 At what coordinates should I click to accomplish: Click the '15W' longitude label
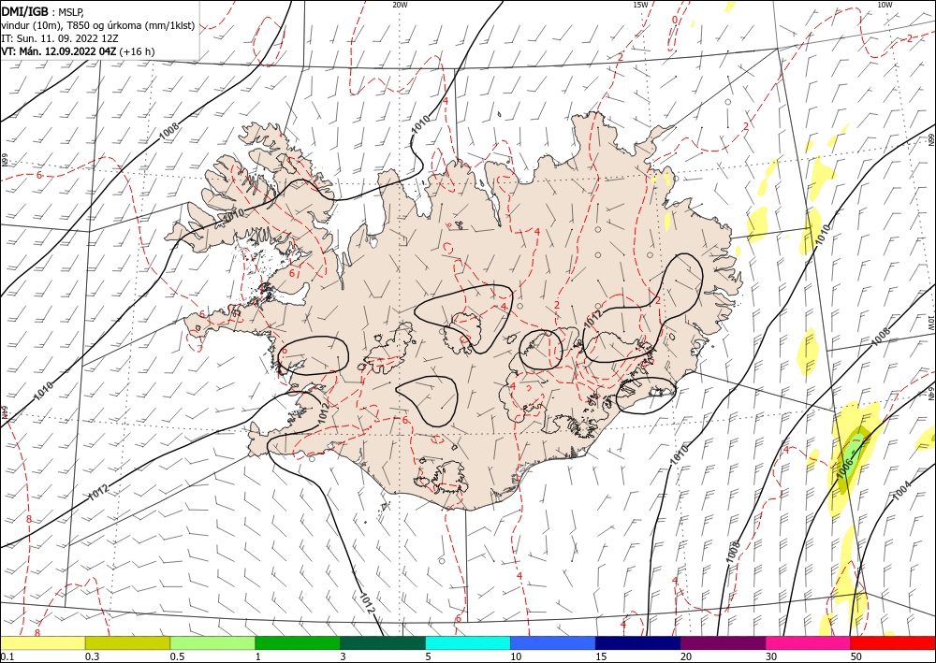point(640,5)
